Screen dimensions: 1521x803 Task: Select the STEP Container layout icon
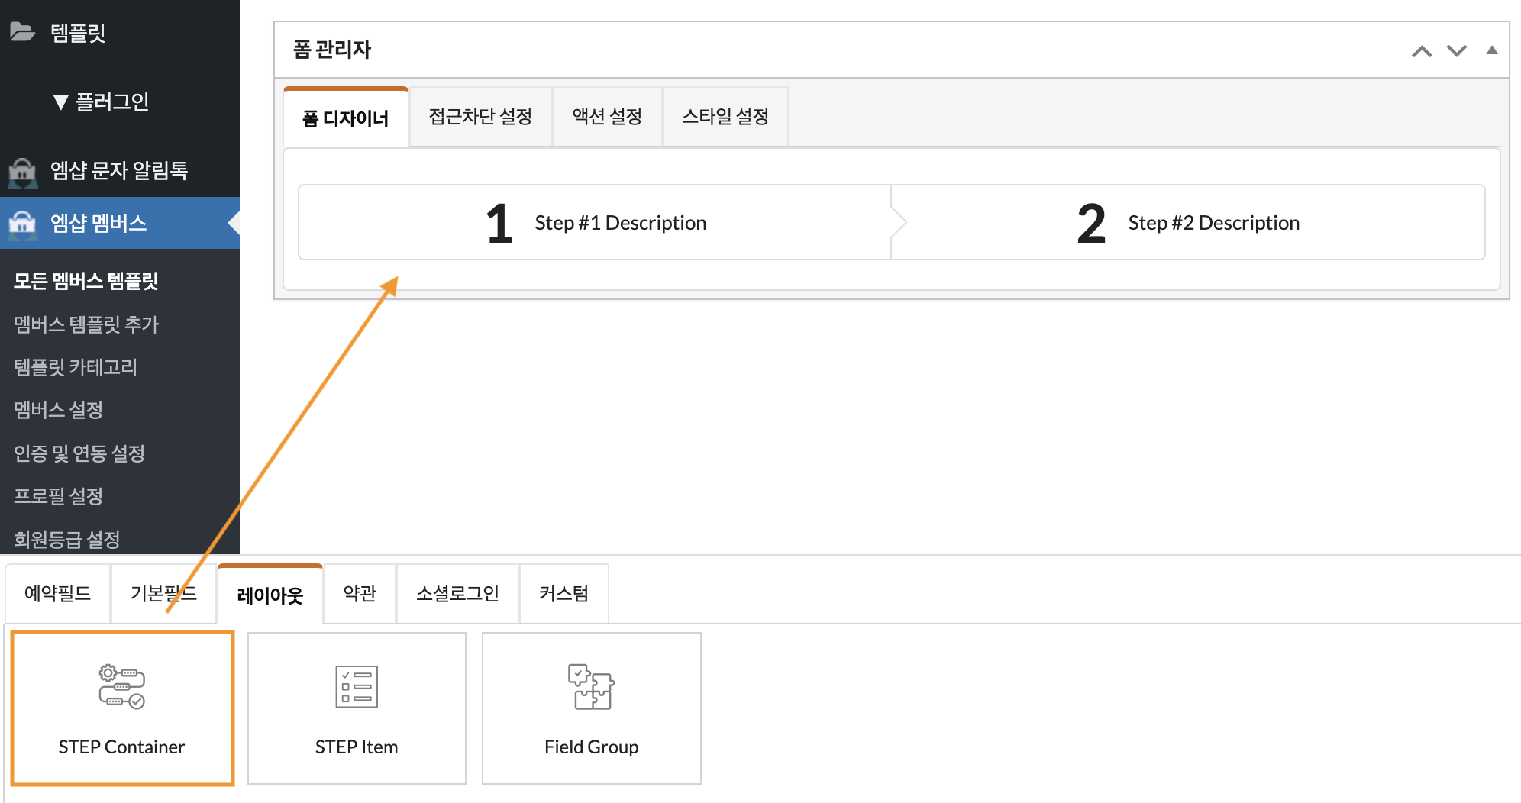pos(122,686)
